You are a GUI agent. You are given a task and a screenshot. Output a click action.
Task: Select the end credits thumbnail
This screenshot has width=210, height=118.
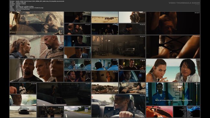[187, 112]
